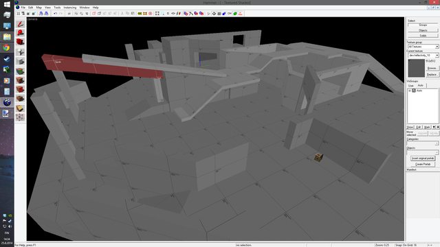Set selection mode to Groups
Screen dimensions: 440x247
click(x=423, y=25)
